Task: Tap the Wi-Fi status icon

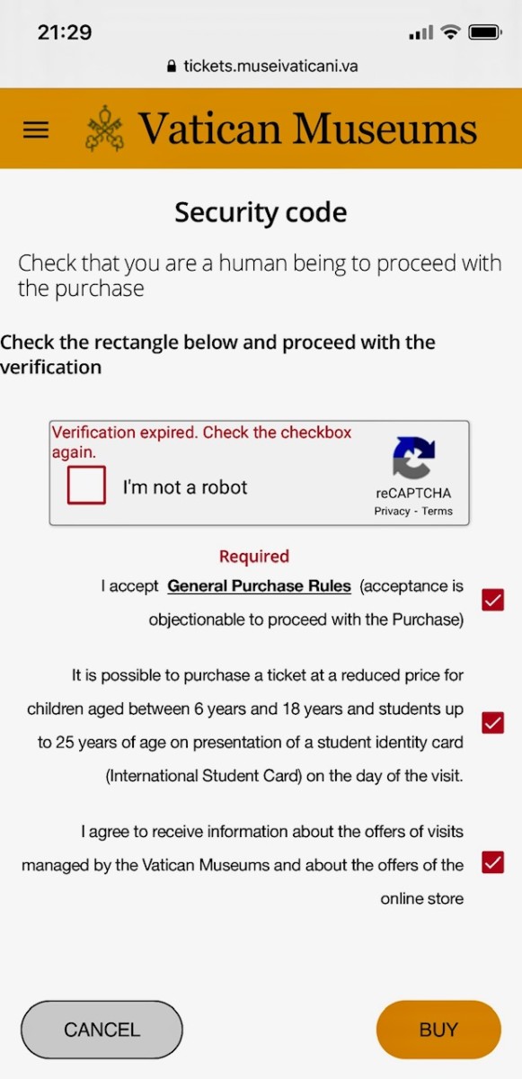Action: point(451,32)
